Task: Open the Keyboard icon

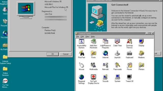Action: click(x=129, y=55)
